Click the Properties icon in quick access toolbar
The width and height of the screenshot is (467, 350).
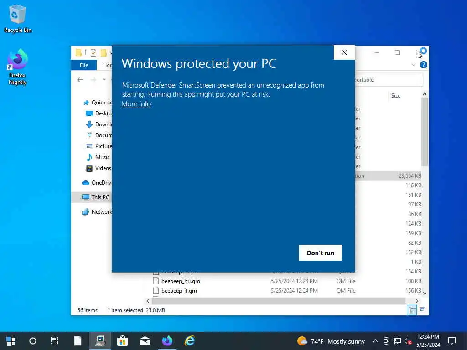93,53
